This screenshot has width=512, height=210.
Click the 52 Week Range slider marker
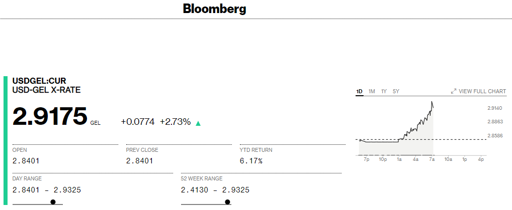227,202
